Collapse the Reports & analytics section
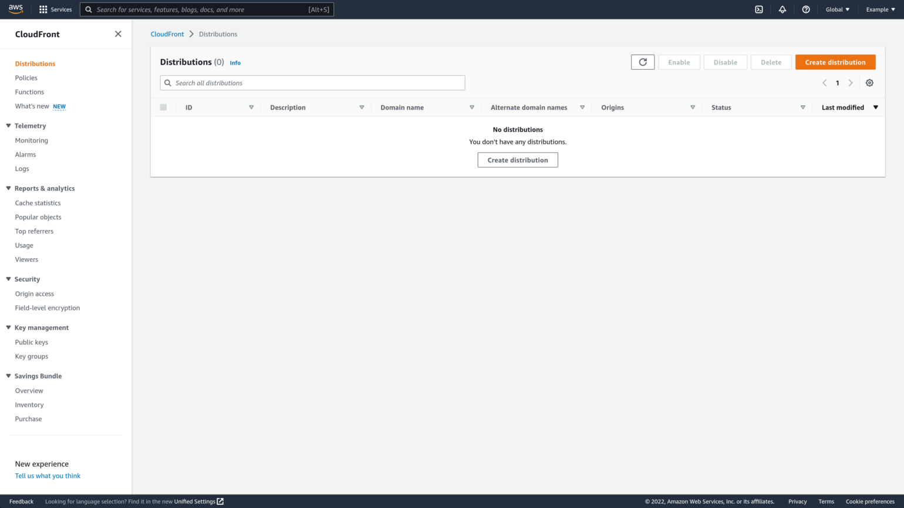 (8, 188)
